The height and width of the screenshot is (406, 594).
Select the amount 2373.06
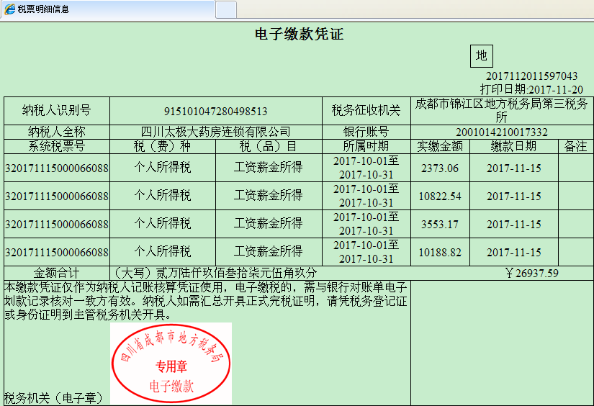click(440, 168)
